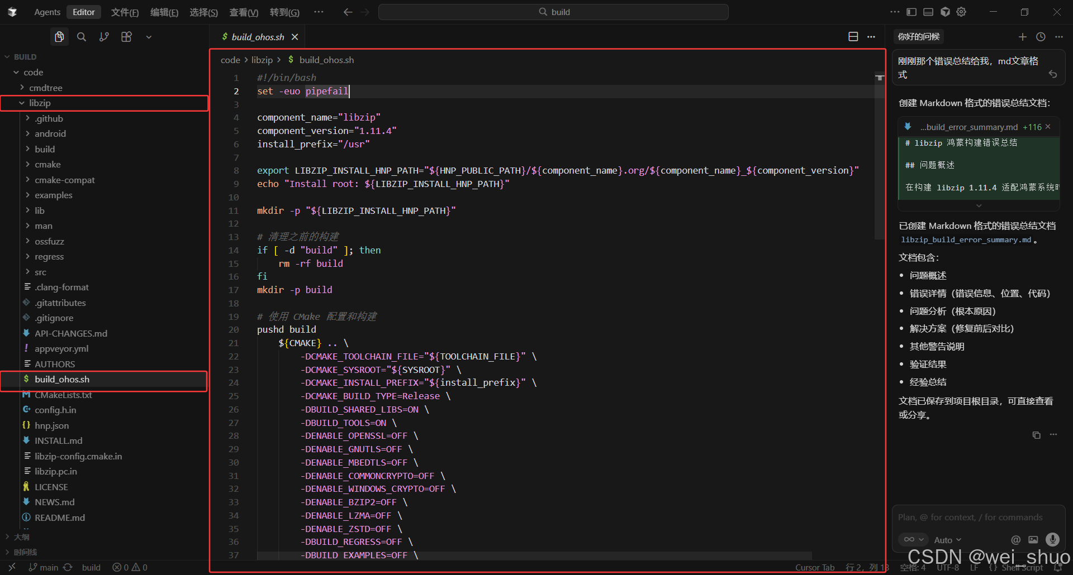
Task: Open the Auto model dropdown
Action: point(948,540)
